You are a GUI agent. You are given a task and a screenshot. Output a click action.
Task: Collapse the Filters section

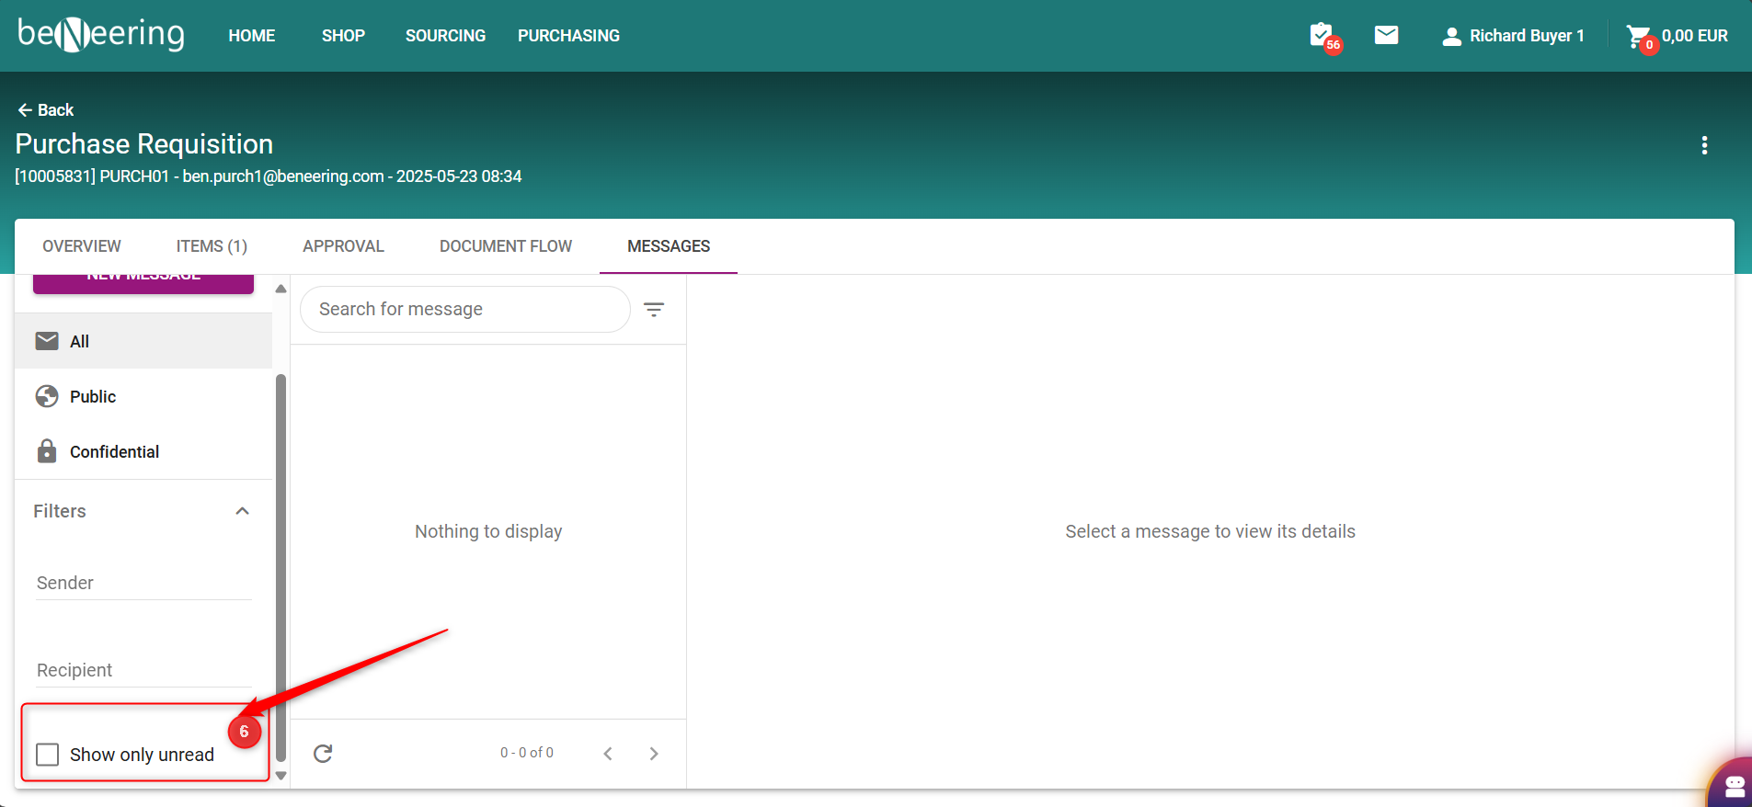[243, 511]
